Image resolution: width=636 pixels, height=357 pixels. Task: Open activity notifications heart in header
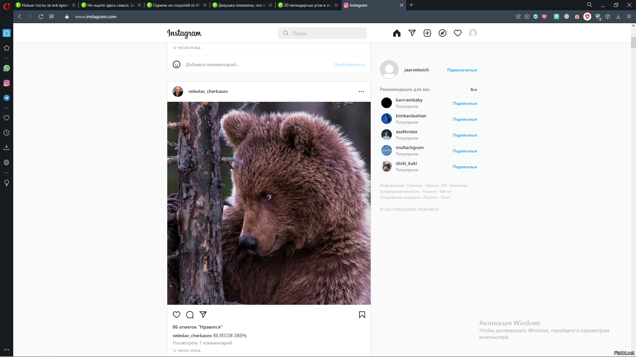coord(457,33)
